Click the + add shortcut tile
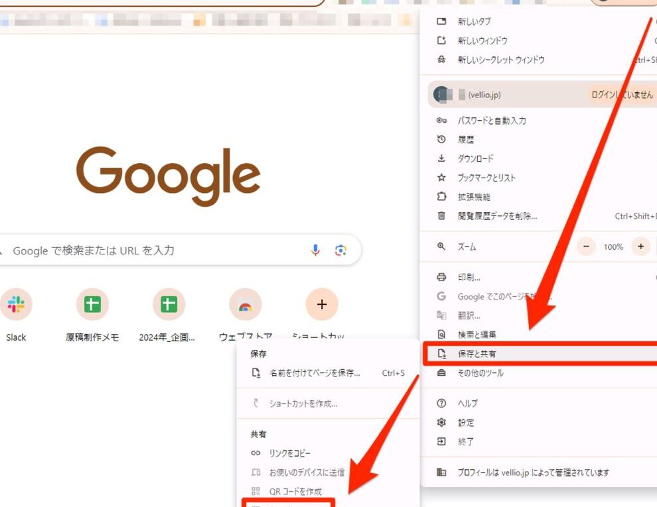Viewport: 657px width, 507px height. 321,304
